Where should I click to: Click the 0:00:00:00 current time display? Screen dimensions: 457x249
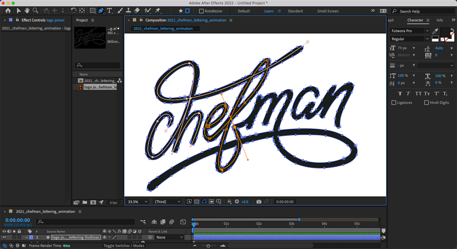(17, 220)
